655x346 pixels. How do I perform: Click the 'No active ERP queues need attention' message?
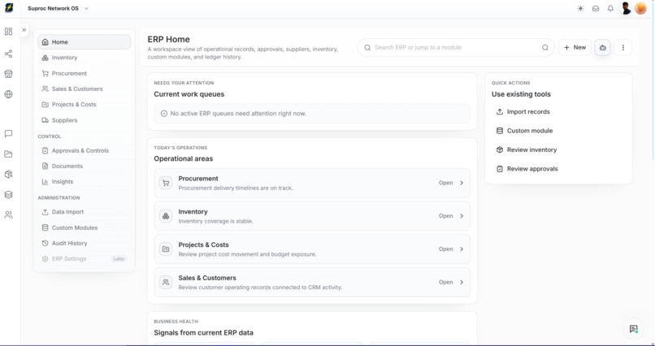312,114
